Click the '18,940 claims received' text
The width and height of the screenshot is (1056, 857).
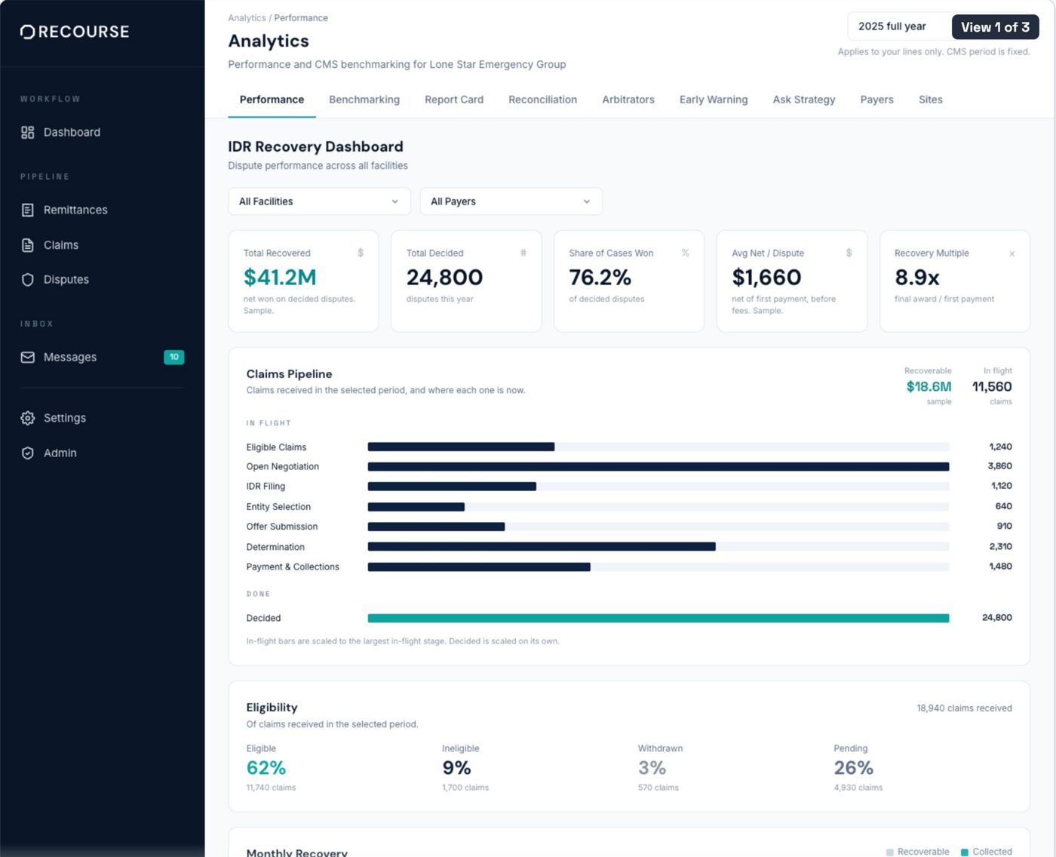coord(965,708)
